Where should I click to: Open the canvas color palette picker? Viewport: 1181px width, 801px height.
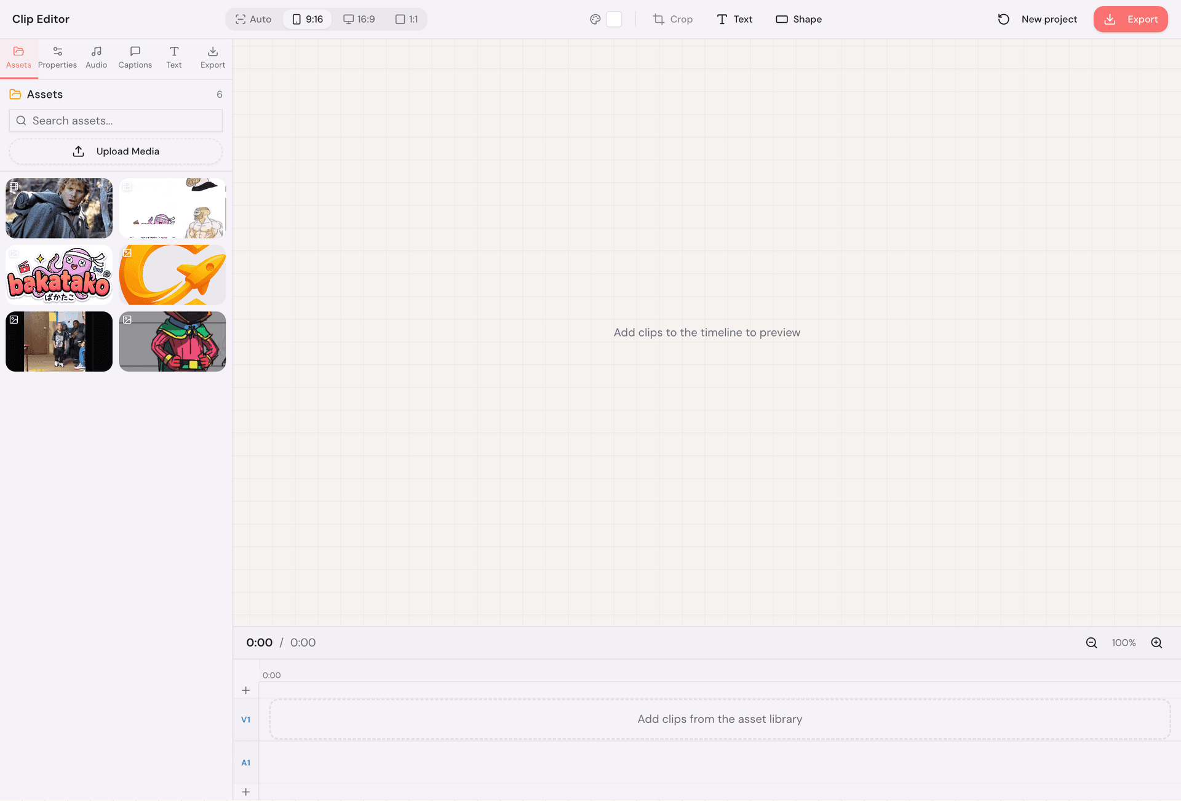[x=594, y=19]
